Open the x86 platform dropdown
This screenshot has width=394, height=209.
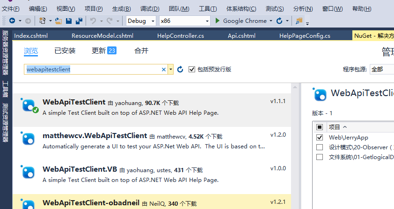click(184, 21)
